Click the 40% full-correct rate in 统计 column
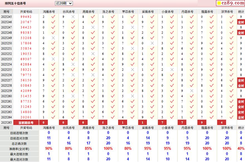245x162 pixels. (x=241, y=148)
